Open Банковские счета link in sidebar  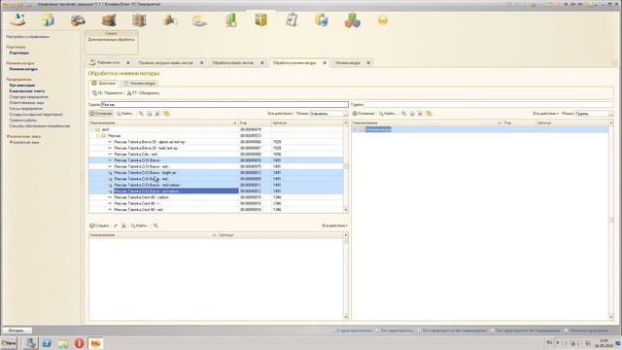point(27,90)
